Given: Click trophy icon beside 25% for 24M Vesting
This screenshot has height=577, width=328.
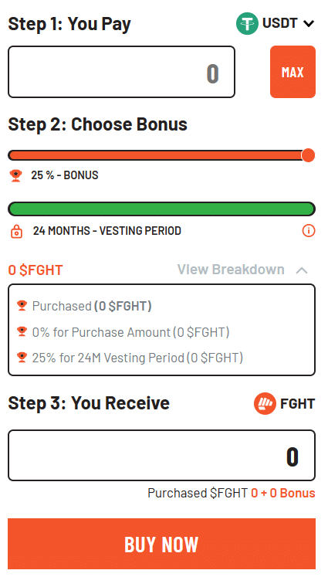Looking at the screenshot, I should point(22,357).
